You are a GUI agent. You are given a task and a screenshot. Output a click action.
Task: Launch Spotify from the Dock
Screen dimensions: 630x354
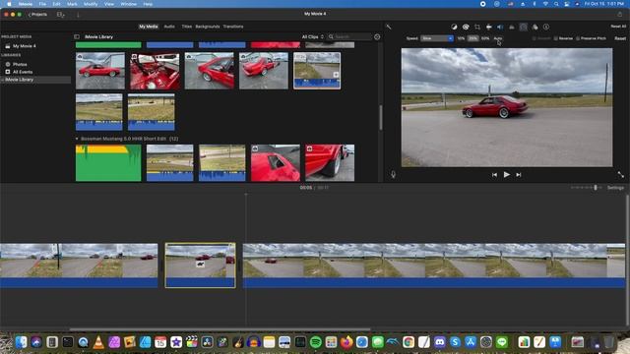(x=316, y=342)
